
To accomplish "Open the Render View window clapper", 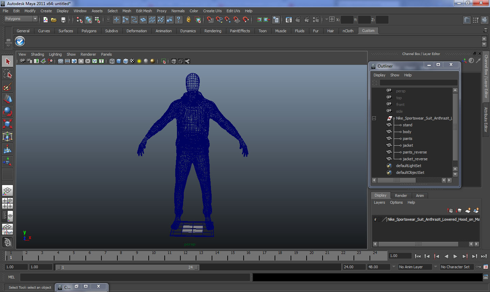I will click(289, 20).
